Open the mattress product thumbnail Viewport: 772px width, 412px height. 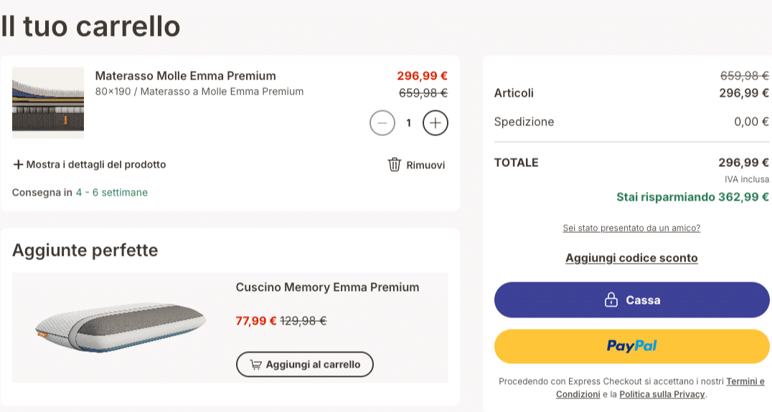point(48,102)
